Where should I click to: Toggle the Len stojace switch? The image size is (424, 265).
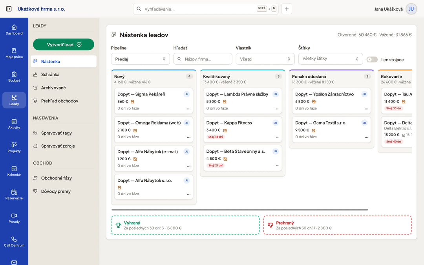372,60
